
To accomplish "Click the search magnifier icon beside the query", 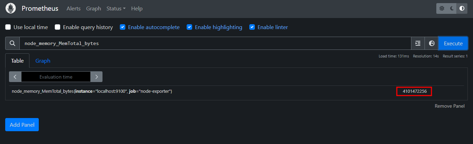I will pos(12,43).
